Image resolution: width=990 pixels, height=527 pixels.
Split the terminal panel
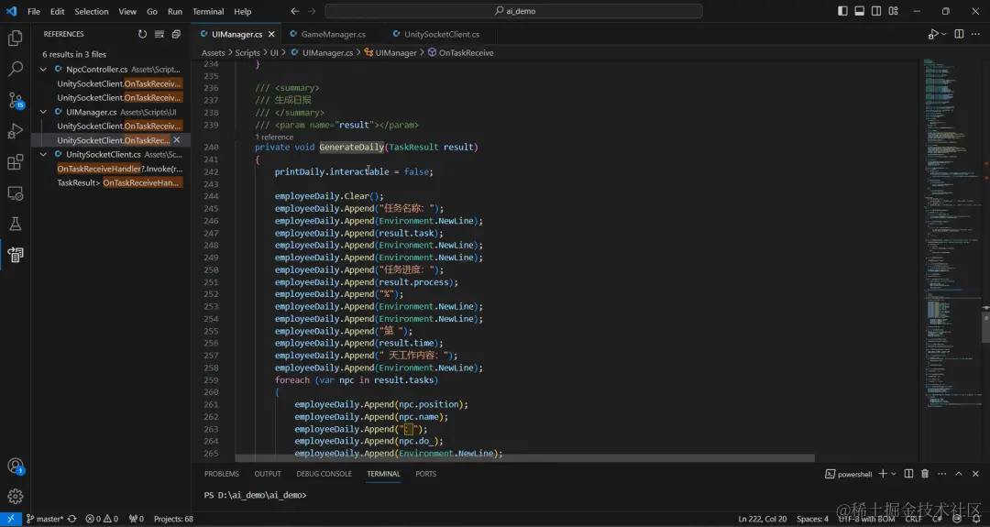[x=908, y=473]
